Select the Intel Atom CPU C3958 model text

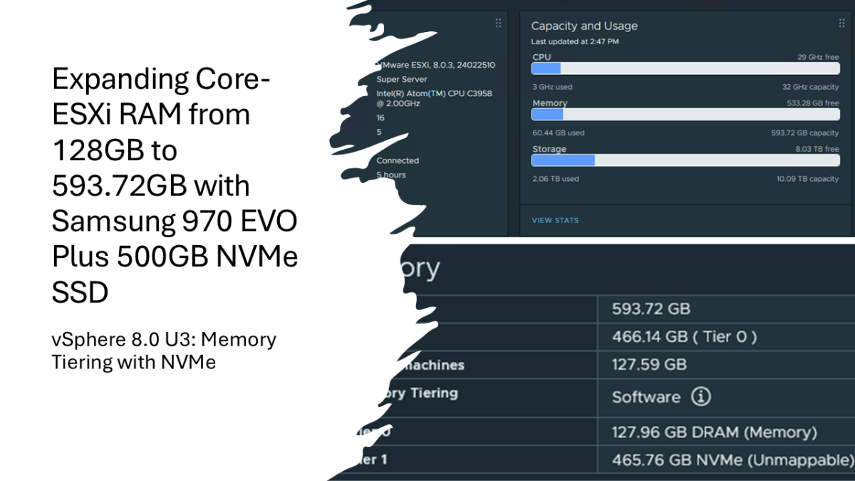point(434,98)
